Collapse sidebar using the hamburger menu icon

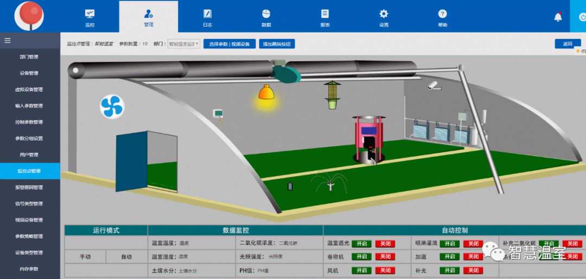point(8,40)
